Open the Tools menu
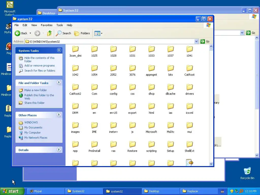The width and height of the screenshot is (260, 195). click(x=59, y=25)
